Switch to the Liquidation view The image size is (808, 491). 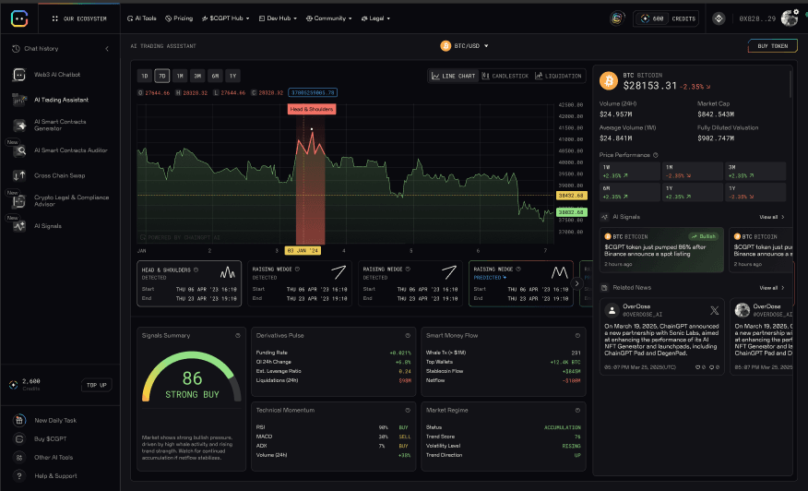558,76
